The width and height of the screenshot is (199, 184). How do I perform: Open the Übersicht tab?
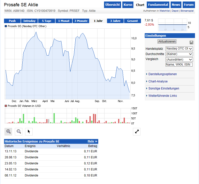coord(112,5)
